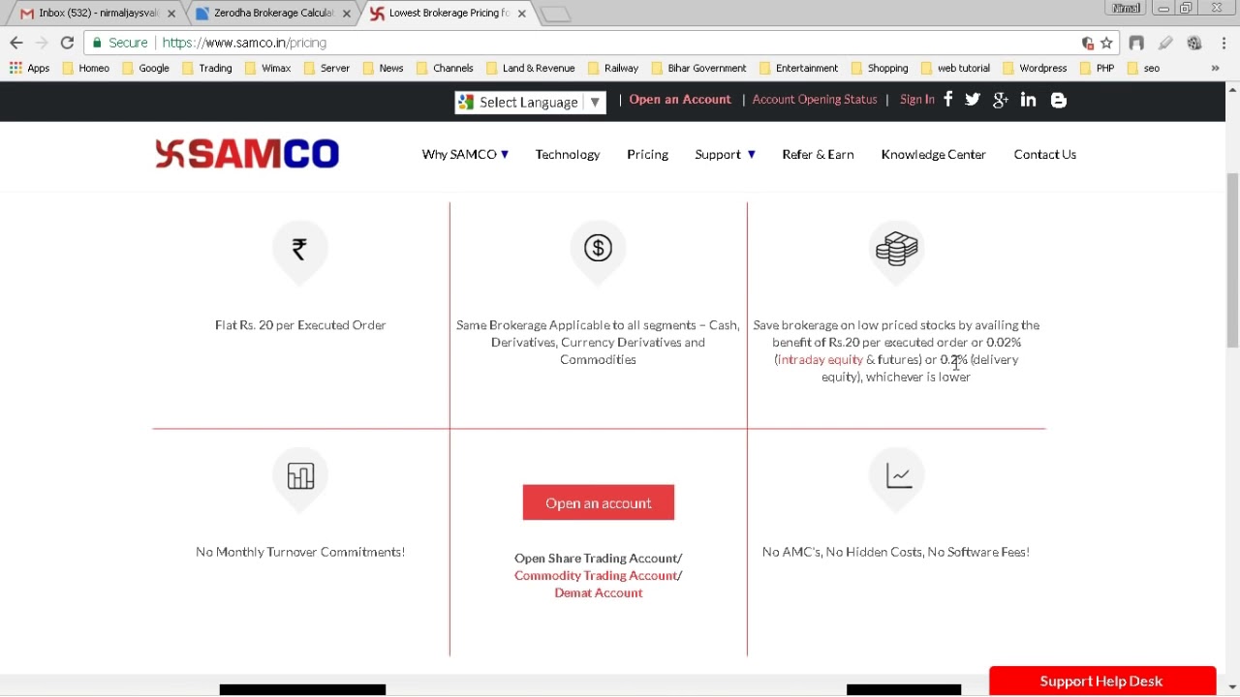Open the new tab button
Screen dimensions: 1240x697
pyautogui.click(x=555, y=15)
